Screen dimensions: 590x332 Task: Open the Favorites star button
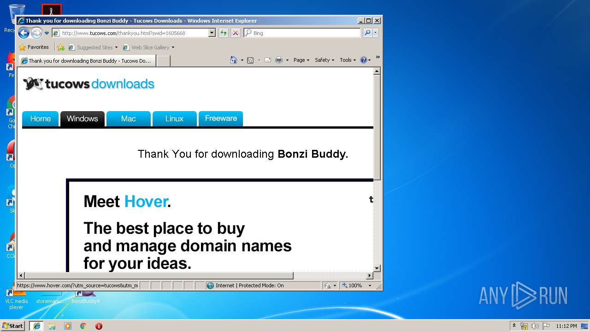pos(34,47)
